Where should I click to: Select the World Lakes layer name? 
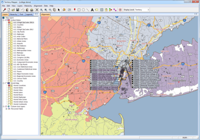[x=18, y=93]
